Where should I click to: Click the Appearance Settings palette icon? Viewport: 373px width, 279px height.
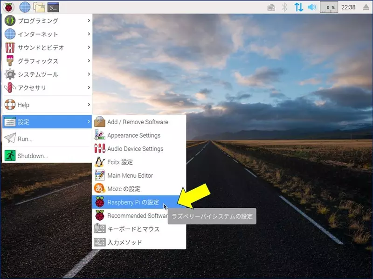coord(100,135)
